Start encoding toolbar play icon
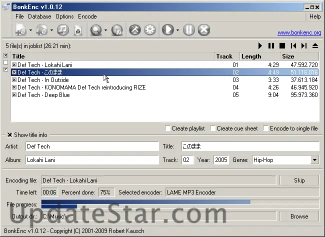Image resolution: width=325 pixels, height=237 pixels. [168, 30]
